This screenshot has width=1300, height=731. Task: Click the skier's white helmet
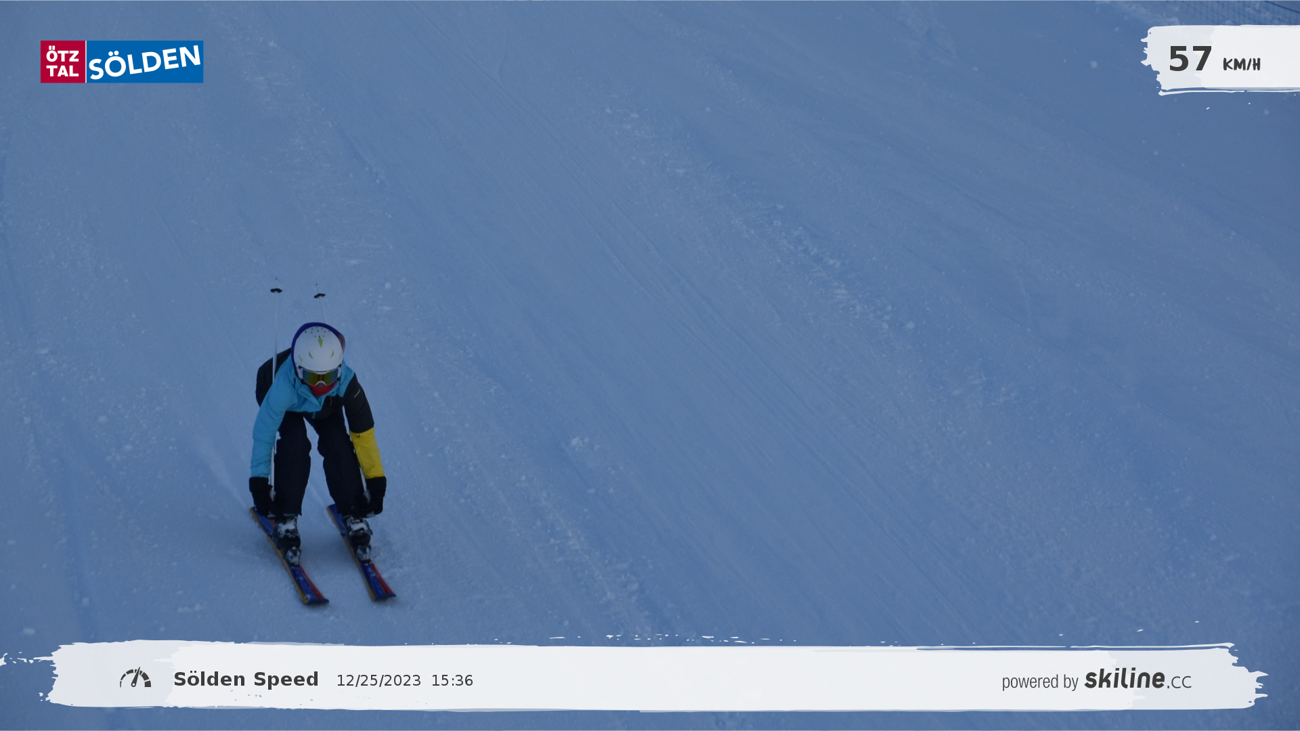click(318, 349)
